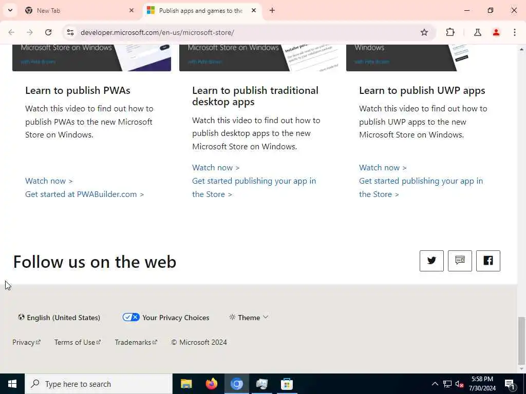
Task: Open the Chrome Labs flask icon
Action: [477, 32]
